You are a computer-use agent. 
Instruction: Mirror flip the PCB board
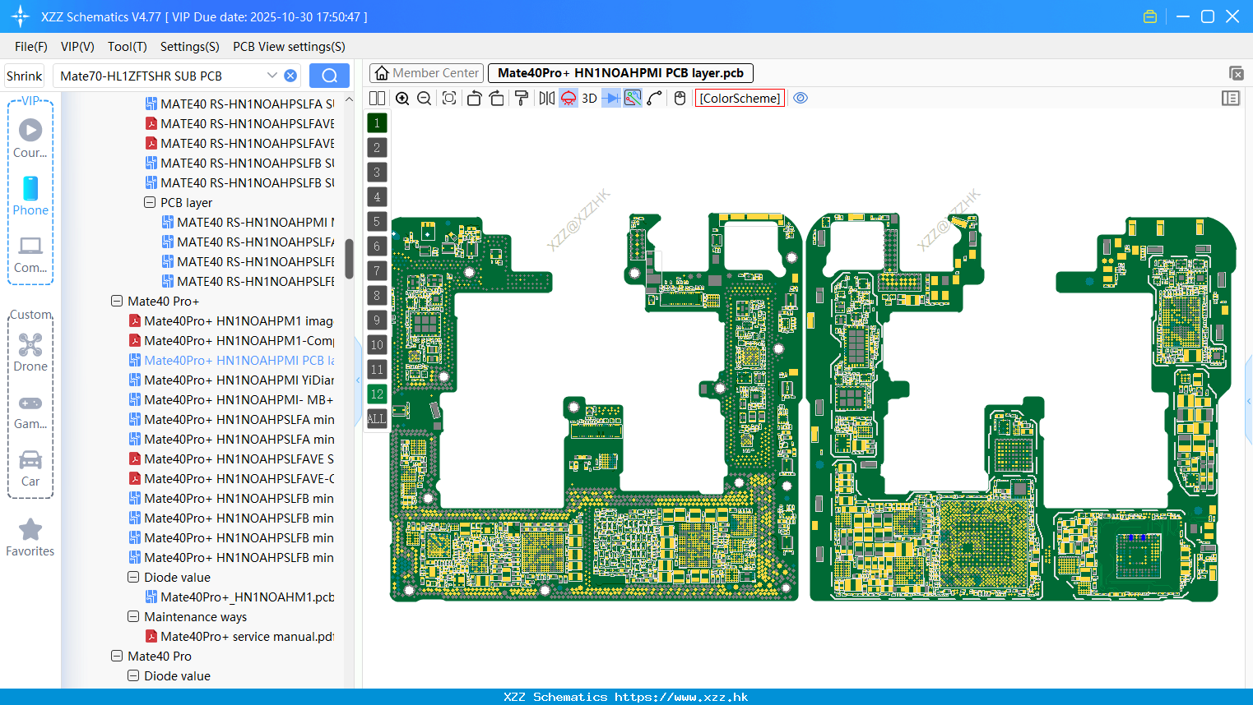click(x=547, y=99)
